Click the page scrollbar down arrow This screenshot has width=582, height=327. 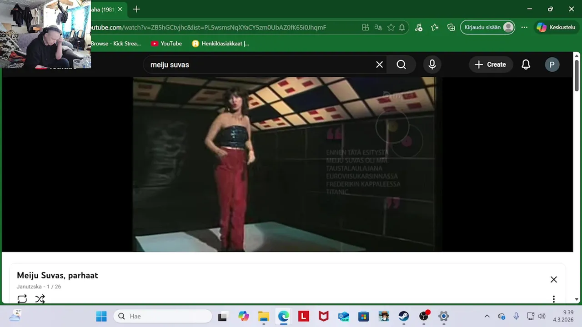coord(577,299)
